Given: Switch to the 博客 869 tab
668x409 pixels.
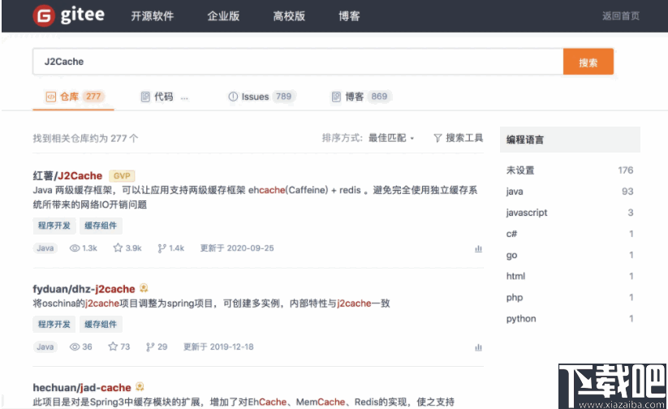Looking at the screenshot, I should click(361, 97).
